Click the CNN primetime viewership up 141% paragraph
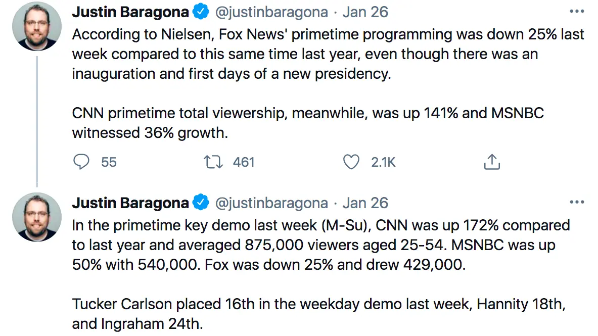Screen dimensions: 598x336 point(307,123)
